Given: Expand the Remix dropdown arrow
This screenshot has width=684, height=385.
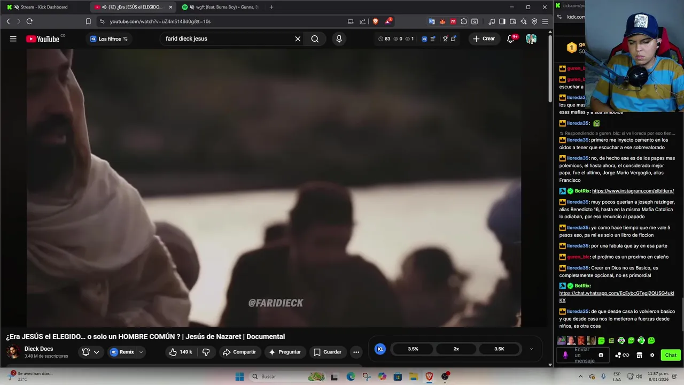Looking at the screenshot, I should click(x=141, y=352).
